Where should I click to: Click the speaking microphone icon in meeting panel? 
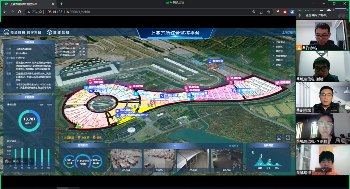(x=300, y=15)
